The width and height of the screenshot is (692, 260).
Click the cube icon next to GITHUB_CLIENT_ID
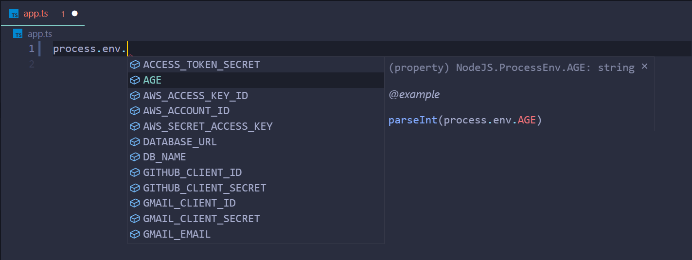coord(135,173)
